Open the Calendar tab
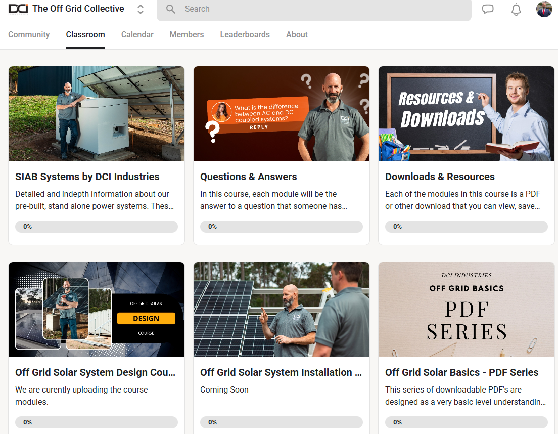This screenshot has height=434, width=558. 137,34
